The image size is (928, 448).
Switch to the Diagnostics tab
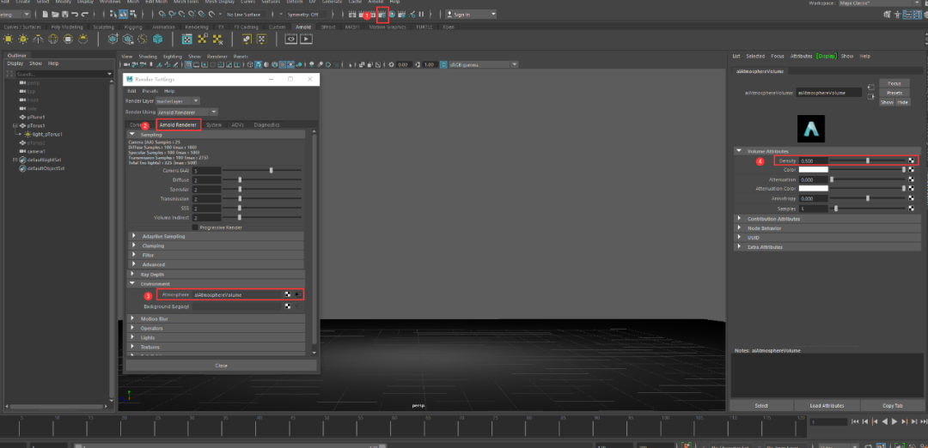coord(266,124)
